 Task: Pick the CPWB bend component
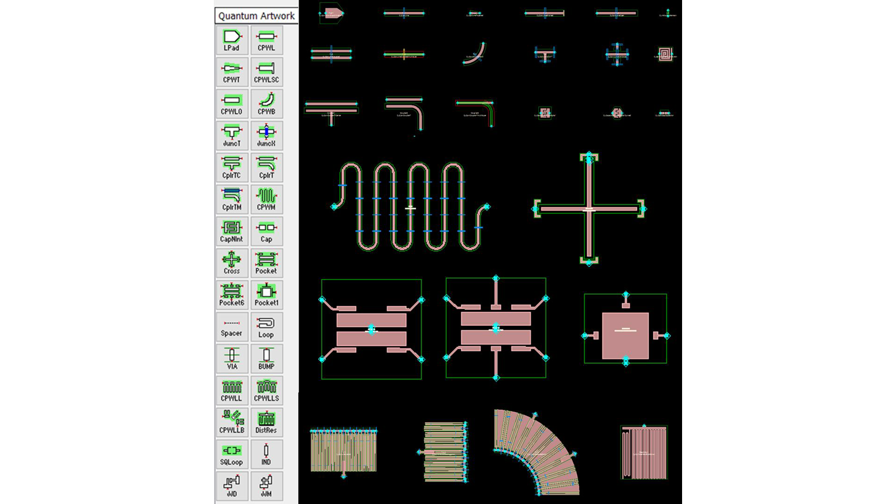[266, 103]
